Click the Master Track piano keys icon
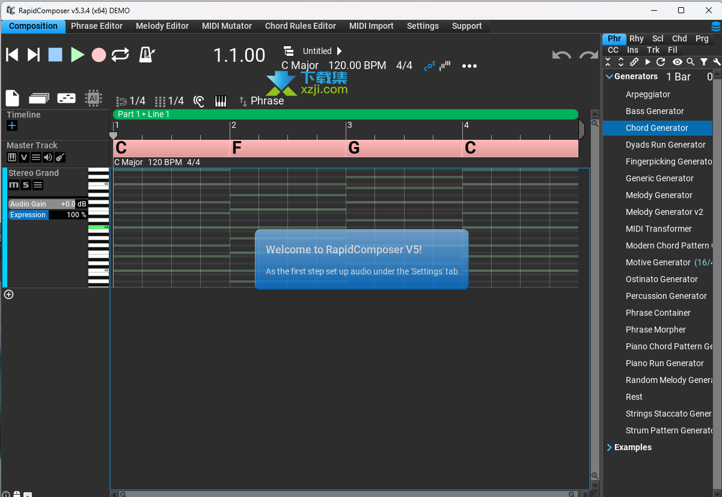The height and width of the screenshot is (497, 722). (x=12, y=157)
